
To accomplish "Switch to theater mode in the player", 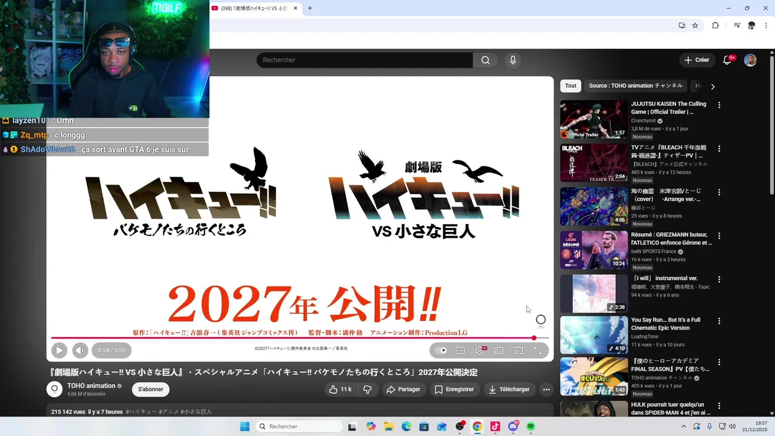I will [x=499, y=350].
